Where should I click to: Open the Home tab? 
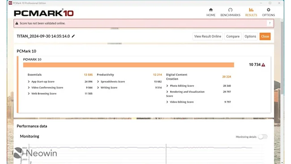coord(211,12)
